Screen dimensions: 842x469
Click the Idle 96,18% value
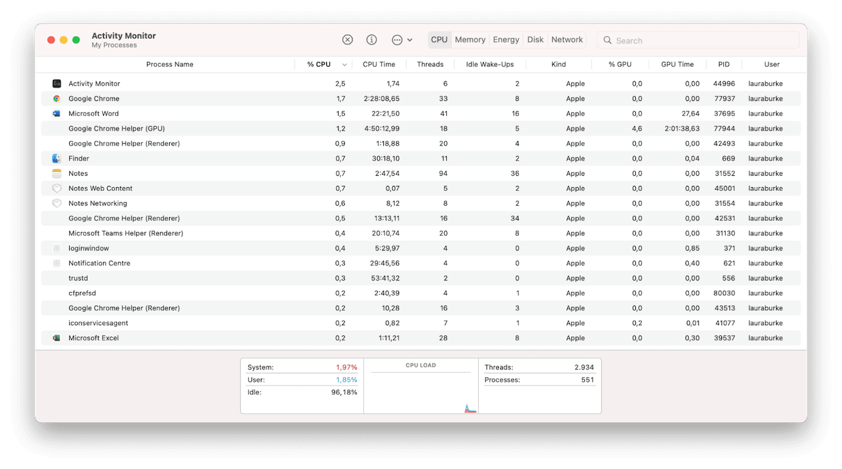coord(344,392)
